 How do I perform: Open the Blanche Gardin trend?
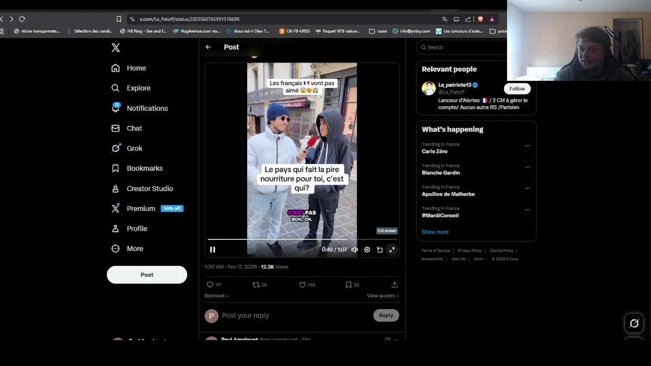pos(440,173)
